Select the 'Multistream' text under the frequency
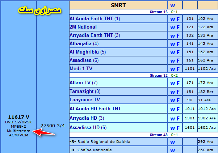This screenshot has height=153, width=218. 18,131
